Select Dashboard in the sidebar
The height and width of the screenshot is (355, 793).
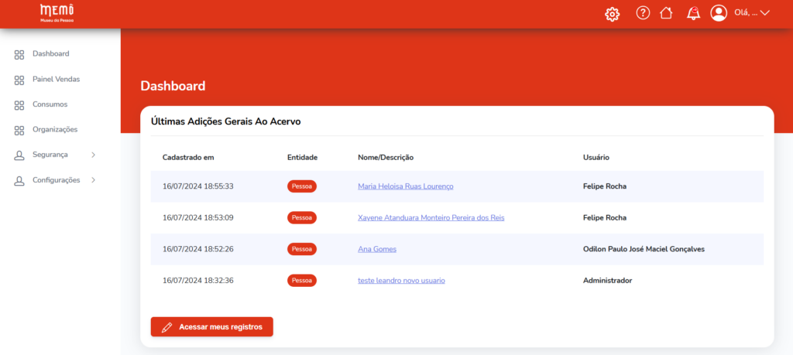(50, 54)
